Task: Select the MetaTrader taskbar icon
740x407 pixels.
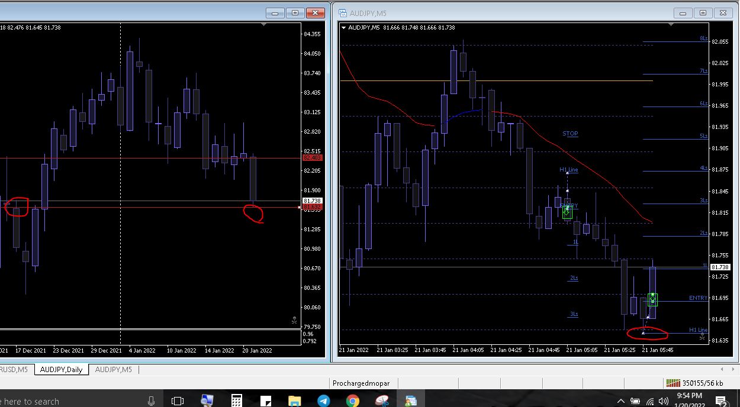Action: coord(410,400)
